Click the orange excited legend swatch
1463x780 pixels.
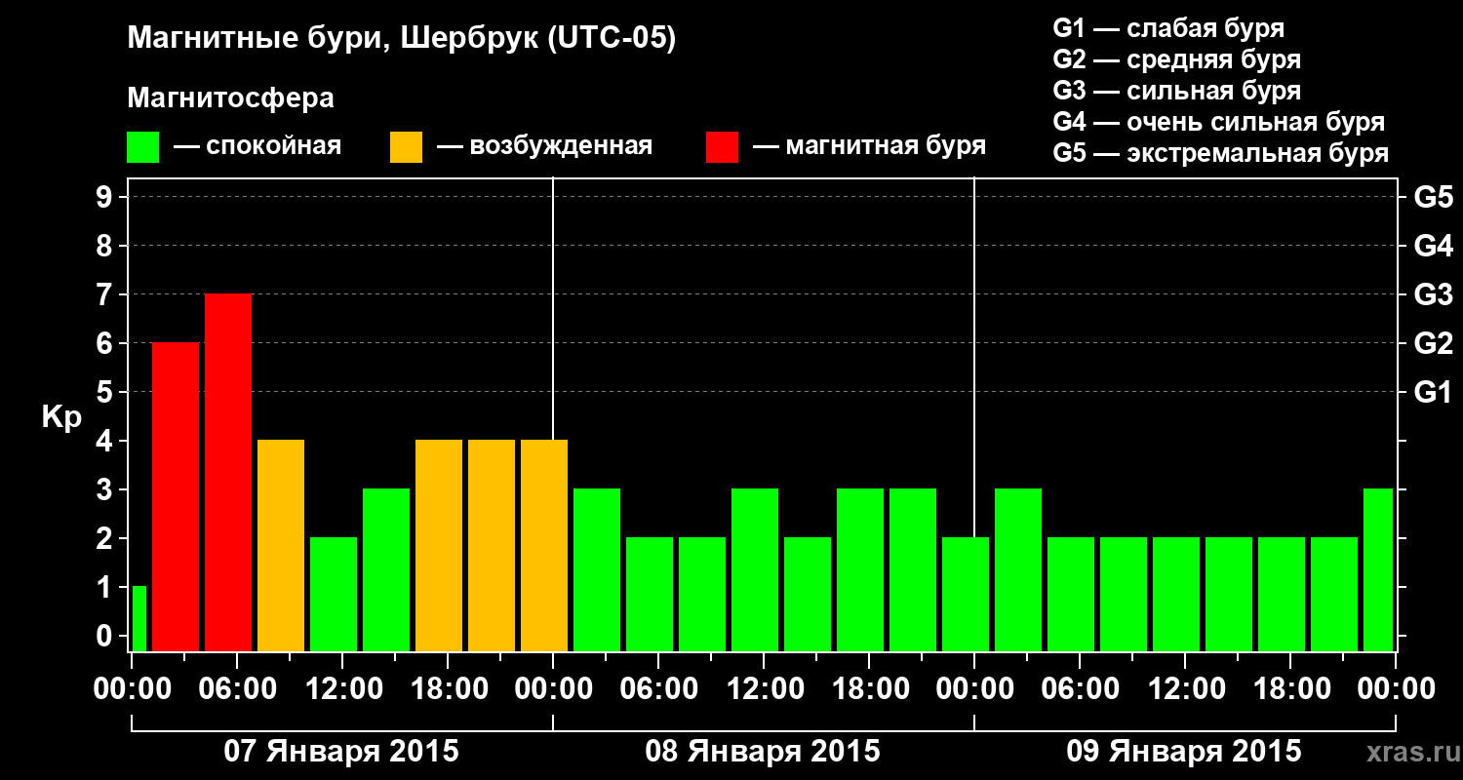click(x=406, y=146)
